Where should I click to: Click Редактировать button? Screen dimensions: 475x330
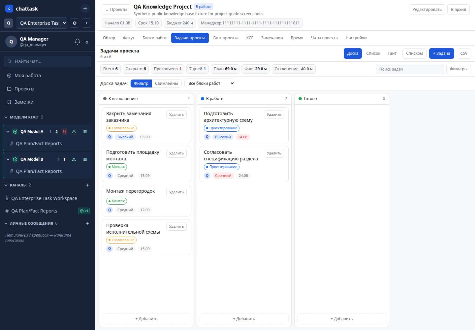pos(427,10)
